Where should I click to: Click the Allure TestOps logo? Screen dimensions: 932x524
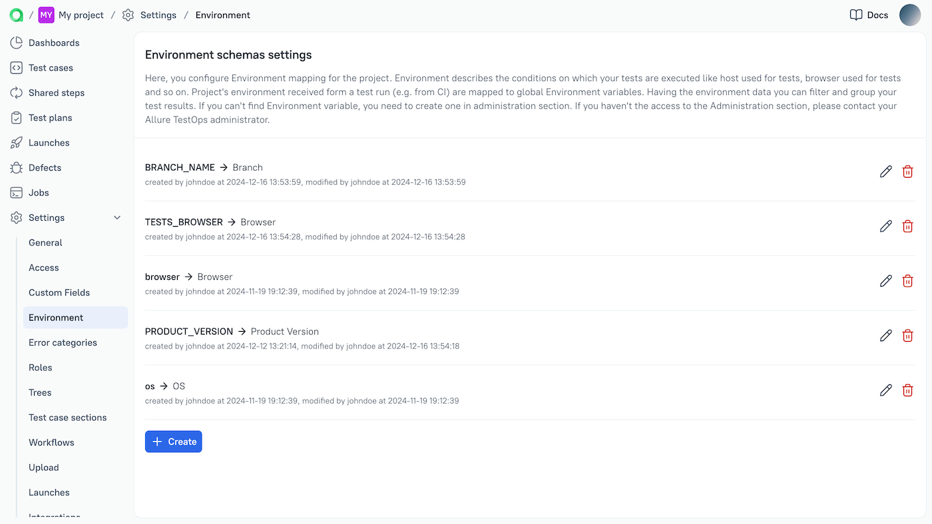(16, 15)
